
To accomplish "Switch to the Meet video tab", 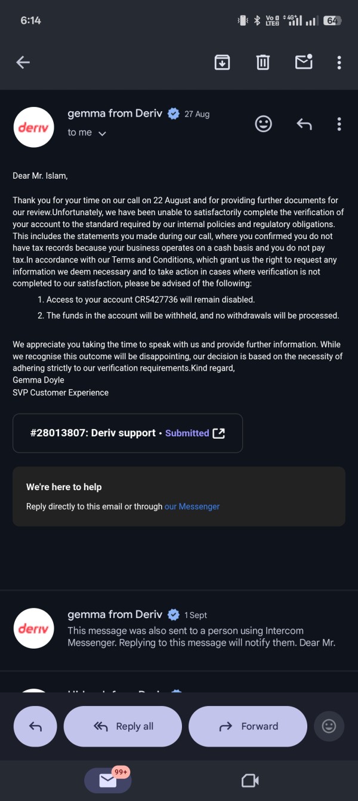I will coord(250,780).
